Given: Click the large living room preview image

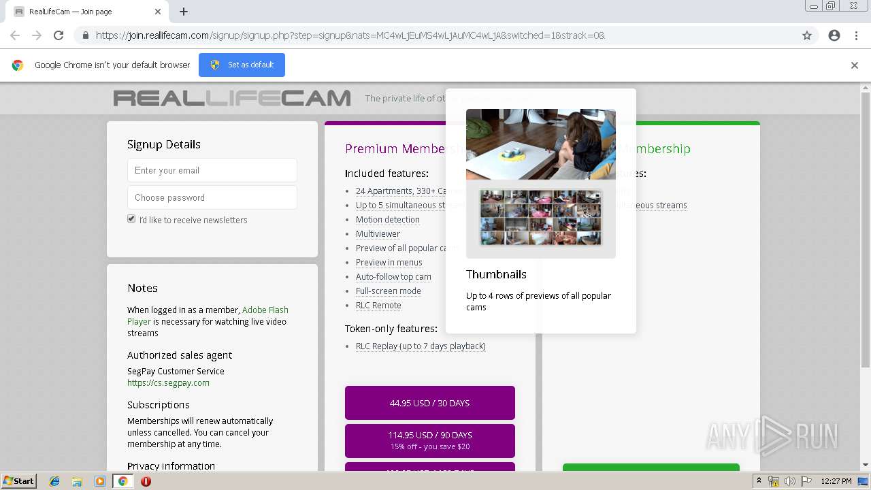Looking at the screenshot, I should tap(541, 144).
